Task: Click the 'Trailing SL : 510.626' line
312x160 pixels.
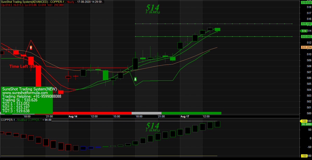Action: tap(20, 100)
